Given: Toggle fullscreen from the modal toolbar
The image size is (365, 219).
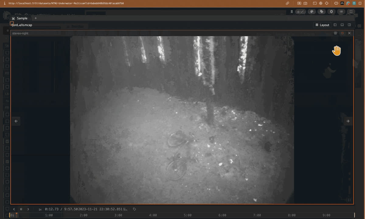Looking at the screenshot, I should coord(351,12).
